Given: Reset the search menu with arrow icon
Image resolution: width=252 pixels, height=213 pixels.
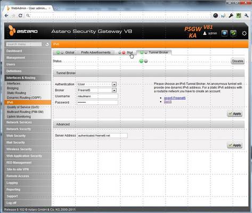Looking at the screenshot, I should pos(47,44).
